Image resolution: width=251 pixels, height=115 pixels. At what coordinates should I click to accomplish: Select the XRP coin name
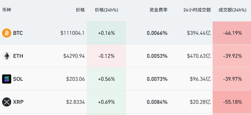18,102
